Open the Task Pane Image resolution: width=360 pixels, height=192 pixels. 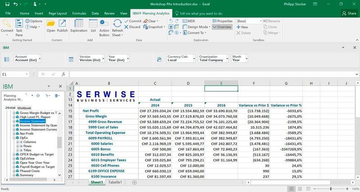[x=19, y=27]
